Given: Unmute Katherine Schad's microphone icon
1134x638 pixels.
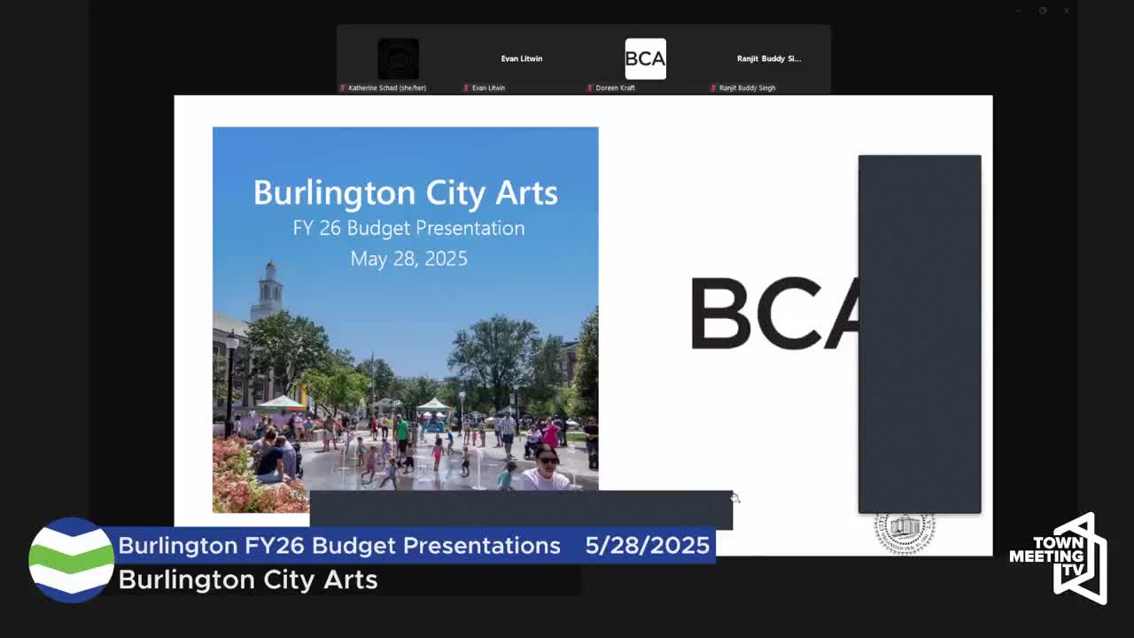Looking at the screenshot, I should [342, 87].
